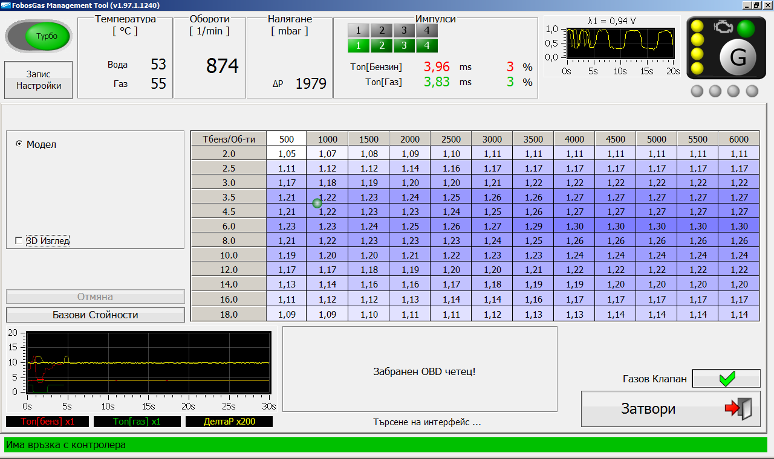The image size is (774, 459).
Task: Click the top yellow gas level LED
Action: [x=697, y=26]
